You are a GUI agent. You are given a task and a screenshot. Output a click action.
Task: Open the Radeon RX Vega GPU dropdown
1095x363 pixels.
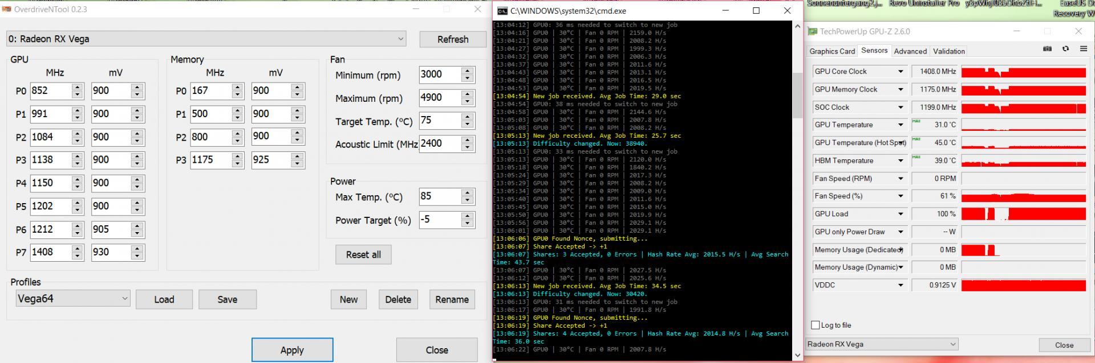coord(206,39)
